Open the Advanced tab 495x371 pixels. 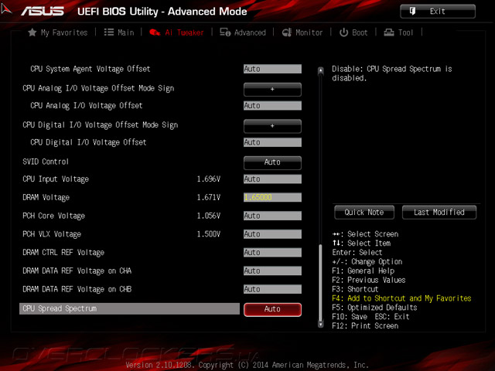click(x=243, y=32)
